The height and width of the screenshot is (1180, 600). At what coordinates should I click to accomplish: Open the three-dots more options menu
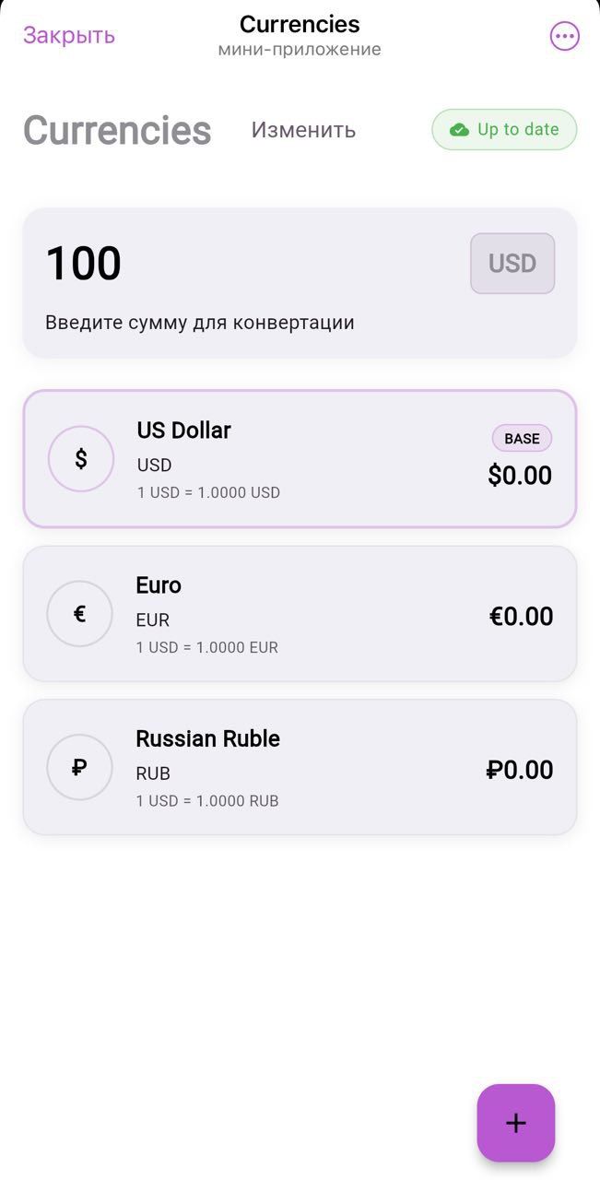pyautogui.click(x=564, y=37)
